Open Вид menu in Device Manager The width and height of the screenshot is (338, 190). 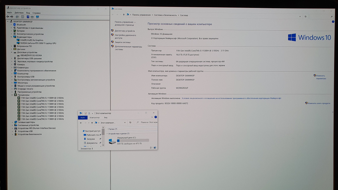(28, 13)
